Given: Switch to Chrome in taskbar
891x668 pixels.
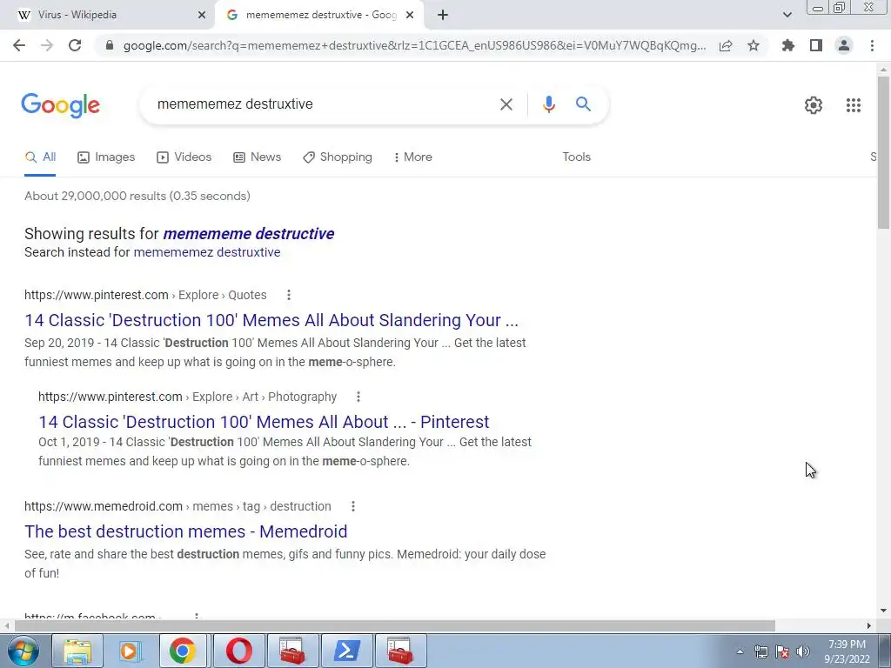Looking at the screenshot, I should [x=183, y=651].
